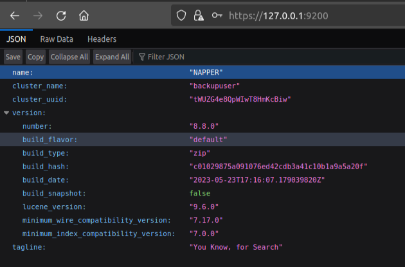Viewport: 405px width, 267px height.
Task: Click the Forward navigation arrow
Action: pos(38,15)
